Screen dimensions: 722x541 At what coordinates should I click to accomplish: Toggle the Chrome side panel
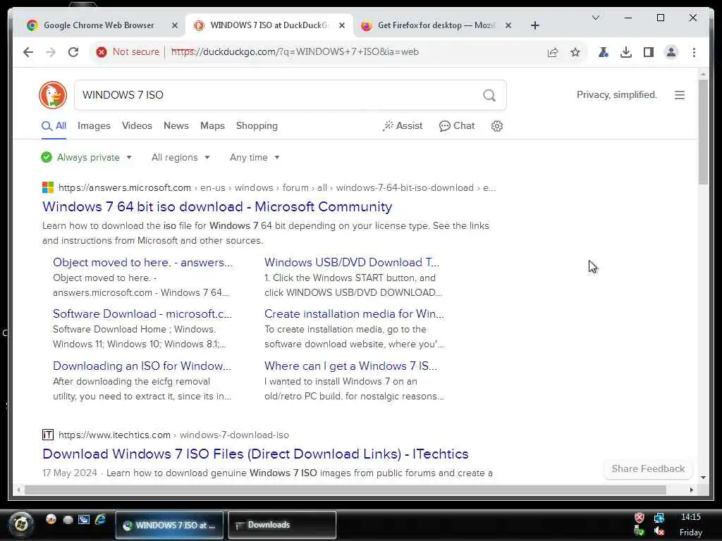pos(649,52)
